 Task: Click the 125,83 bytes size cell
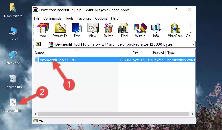tap(129, 60)
